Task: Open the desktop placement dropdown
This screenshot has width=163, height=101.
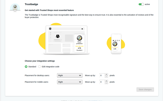Action: pos(70,75)
